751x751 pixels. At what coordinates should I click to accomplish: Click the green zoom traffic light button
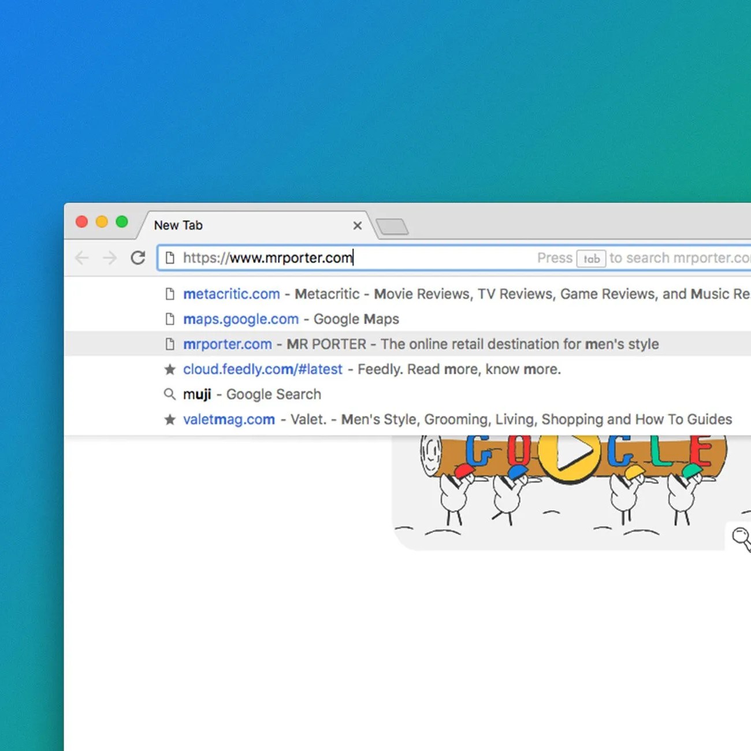click(122, 222)
